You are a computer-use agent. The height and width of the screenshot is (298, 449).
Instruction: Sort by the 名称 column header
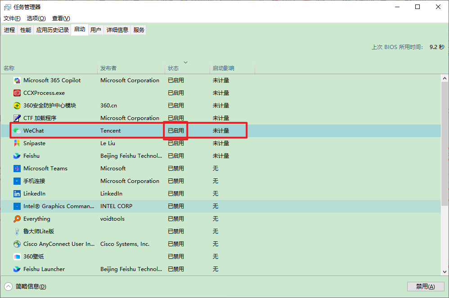(x=49, y=67)
